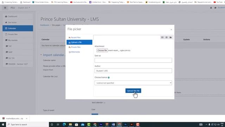Open My courses in sidebar
Image resolution: width=225 pixels, height=127 pixels.
point(18,40)
